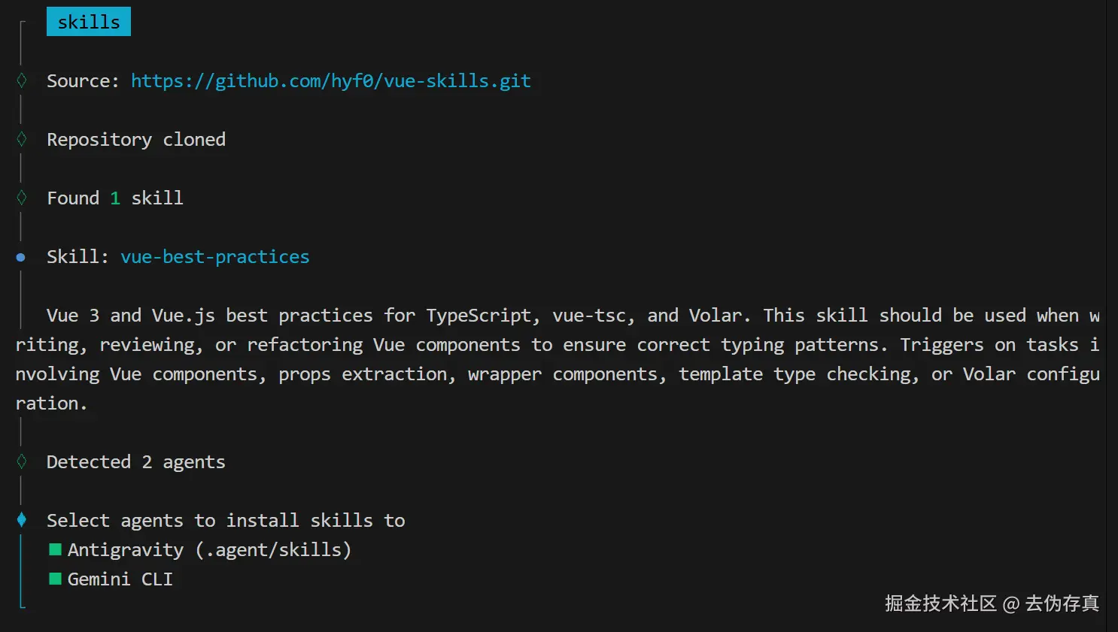Toggle the Antigravity agent checkbox
Image resolution: width=1118 pixels, height=632 pixels.
pyautogui.click(x=55, y=549)
